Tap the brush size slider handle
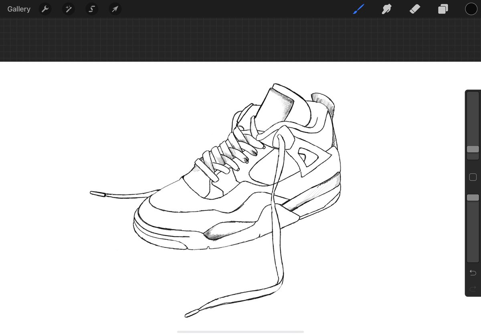The height and width of the screenshot is (336, 481). (473, 149)
